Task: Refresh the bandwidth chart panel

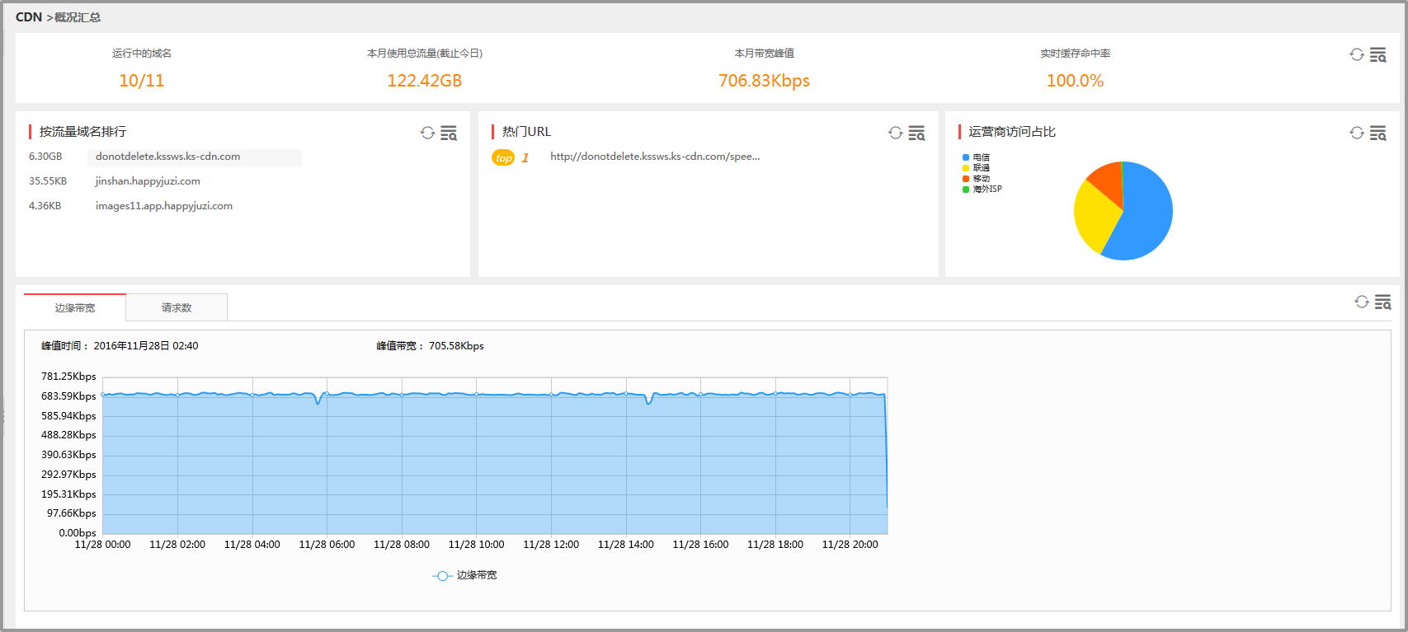Action: click(x=1361, y=302)
